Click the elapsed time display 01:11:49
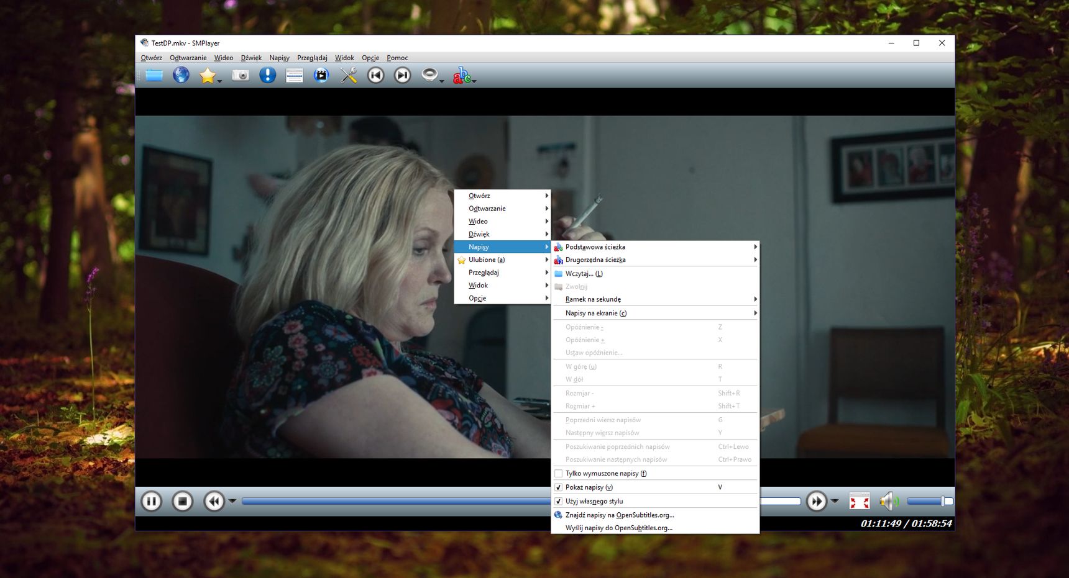The image size is (1069, 578). 881,523
